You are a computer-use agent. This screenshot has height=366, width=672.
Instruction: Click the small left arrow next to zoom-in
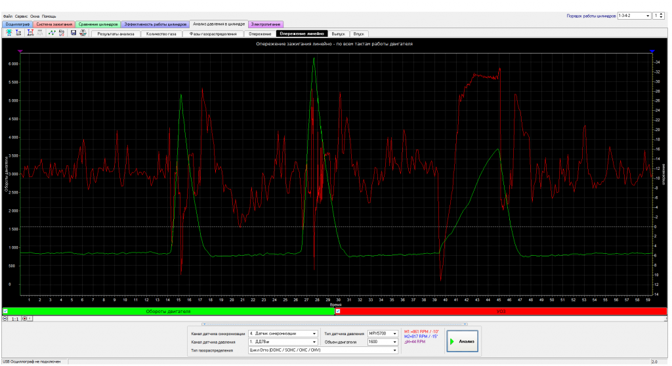pyautogui.click(x=30, y=318)
